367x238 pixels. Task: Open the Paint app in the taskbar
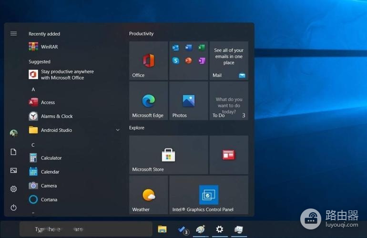201,229
